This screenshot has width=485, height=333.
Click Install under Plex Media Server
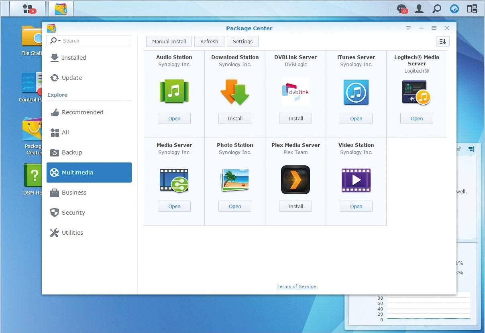tap(295, 206)
